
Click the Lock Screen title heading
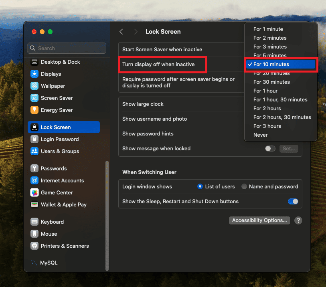click(x=163, y=32)
